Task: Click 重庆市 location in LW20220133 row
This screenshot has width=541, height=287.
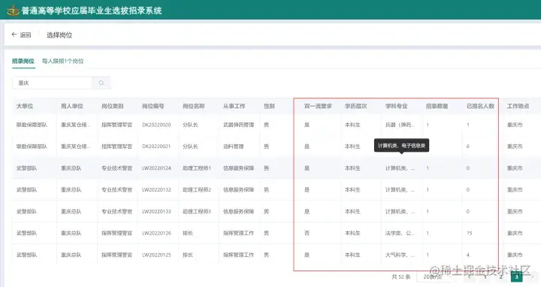Action: tap(515, 211)
